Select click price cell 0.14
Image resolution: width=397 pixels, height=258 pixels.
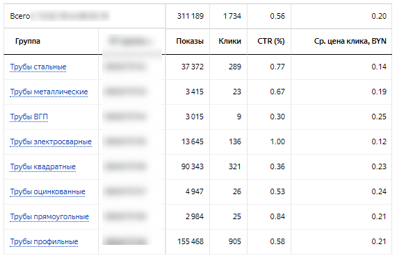379,67
